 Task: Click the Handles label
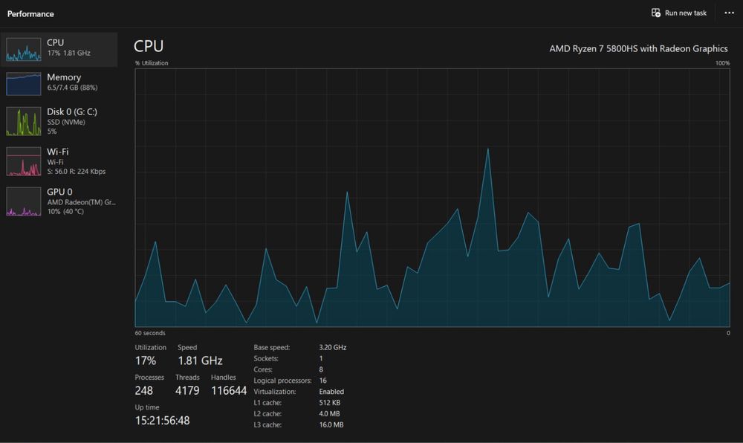click(x=223, y=377)
